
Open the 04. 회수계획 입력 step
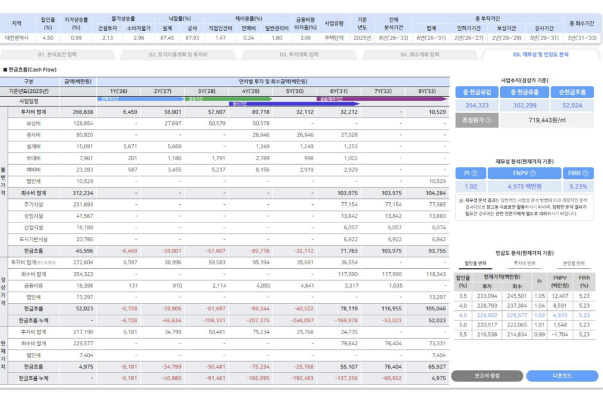(x=420, y=55)
